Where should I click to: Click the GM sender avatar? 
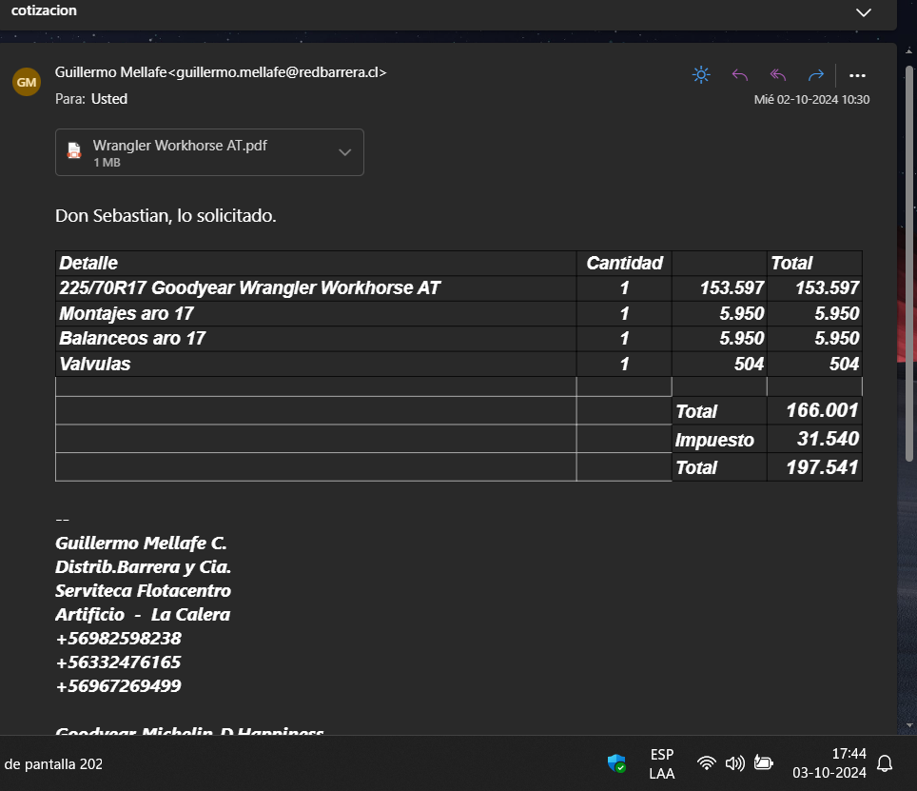(x=27, y=82)
